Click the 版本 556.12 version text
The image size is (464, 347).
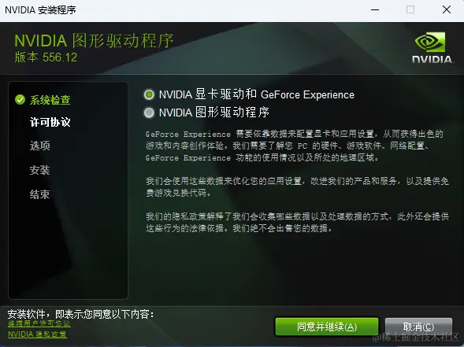click(46, 57)
